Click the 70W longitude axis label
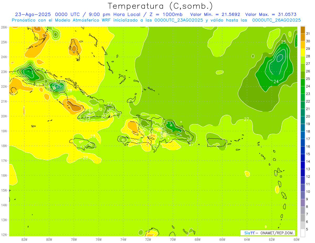 click(173, 239)
